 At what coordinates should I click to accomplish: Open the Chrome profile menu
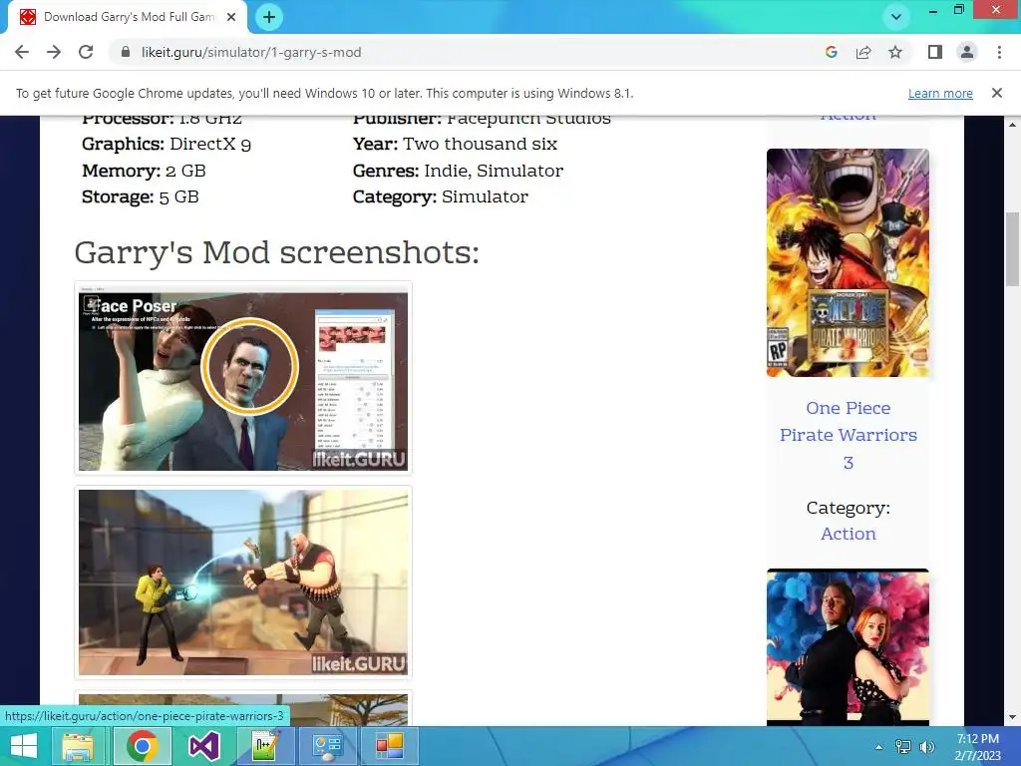(x=967, y=52)
